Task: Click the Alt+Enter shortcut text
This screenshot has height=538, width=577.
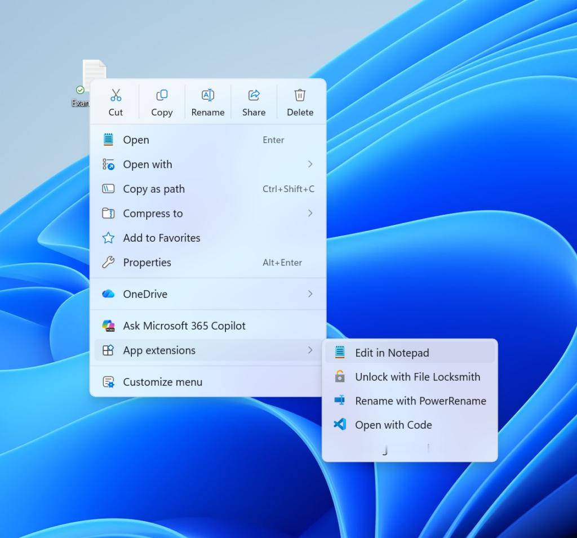Action: click(x=282, y=263)
